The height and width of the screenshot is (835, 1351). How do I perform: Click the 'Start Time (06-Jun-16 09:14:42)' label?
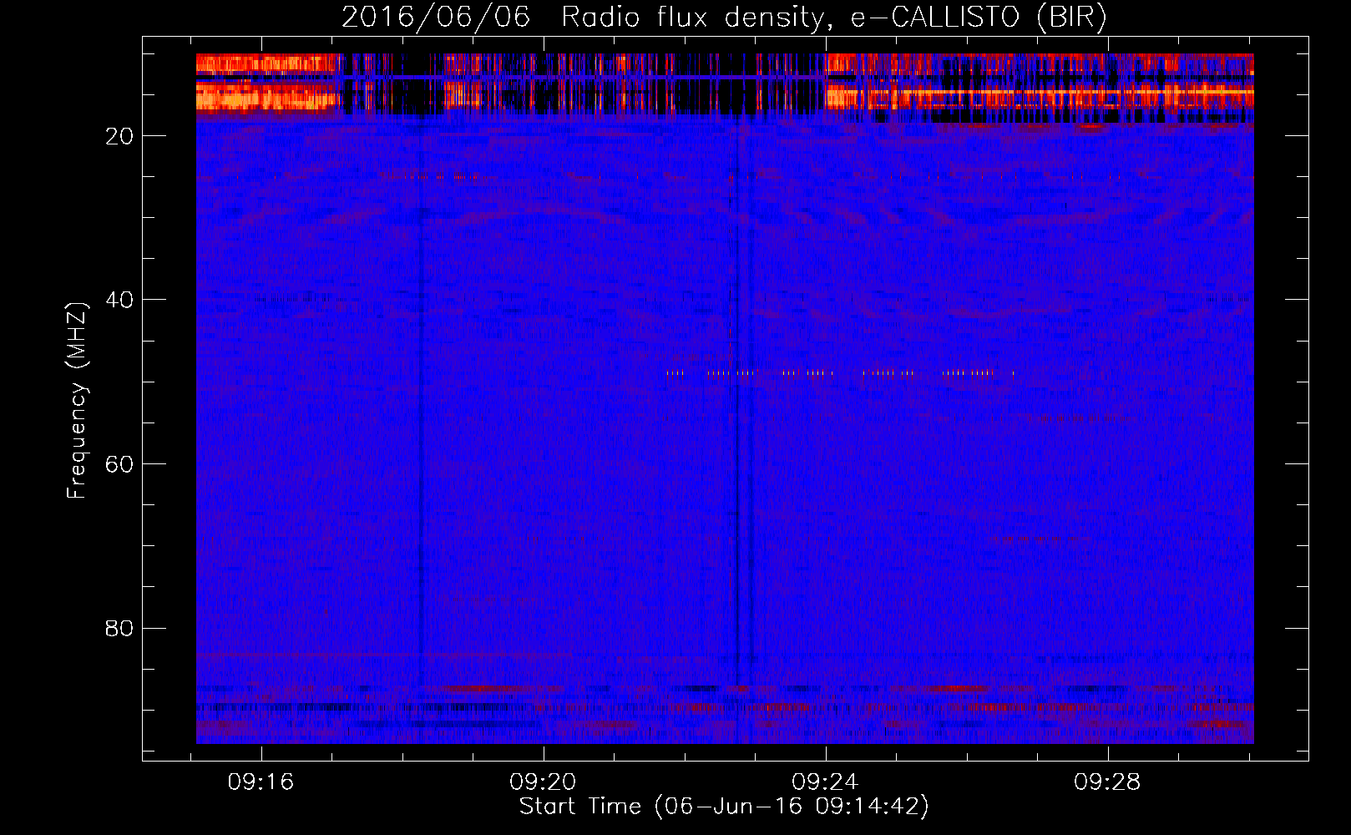[724, 807]
